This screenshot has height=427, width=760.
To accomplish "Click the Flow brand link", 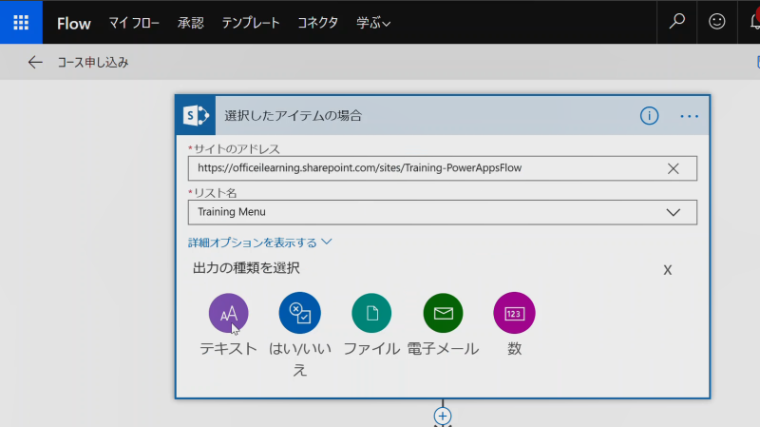I will pos(74,23).
